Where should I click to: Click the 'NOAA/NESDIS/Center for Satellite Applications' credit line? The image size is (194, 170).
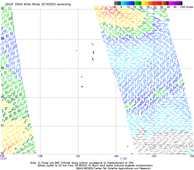[113, 168]
